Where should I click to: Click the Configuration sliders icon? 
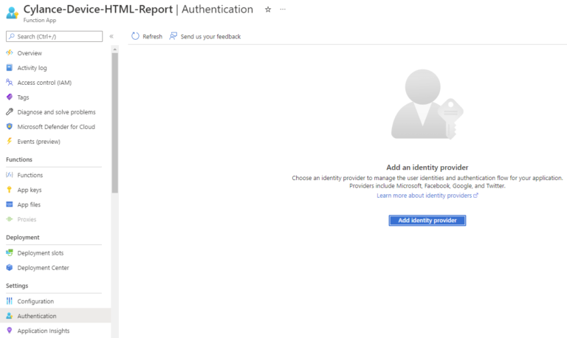tap(10, 301)
